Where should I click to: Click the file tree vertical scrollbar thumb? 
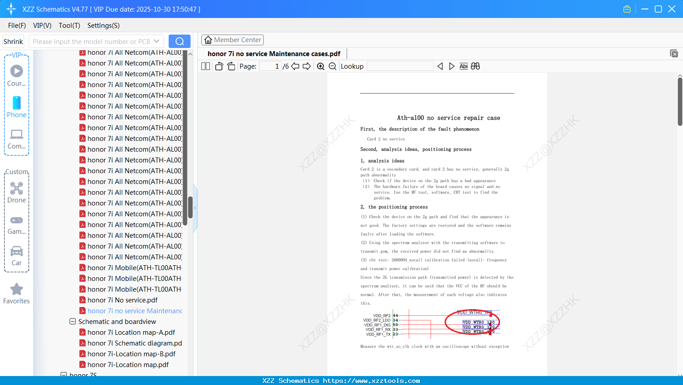tap(190, 207)
